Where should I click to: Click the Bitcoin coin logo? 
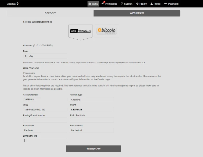pyautogui.click(x=99, y=30)
